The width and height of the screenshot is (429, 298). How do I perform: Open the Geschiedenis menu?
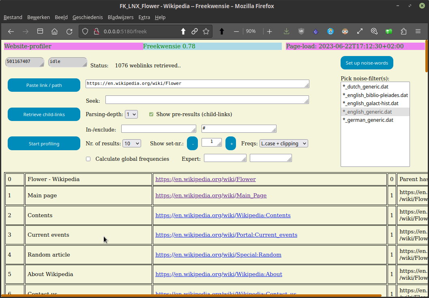click(x=88, y=17)
